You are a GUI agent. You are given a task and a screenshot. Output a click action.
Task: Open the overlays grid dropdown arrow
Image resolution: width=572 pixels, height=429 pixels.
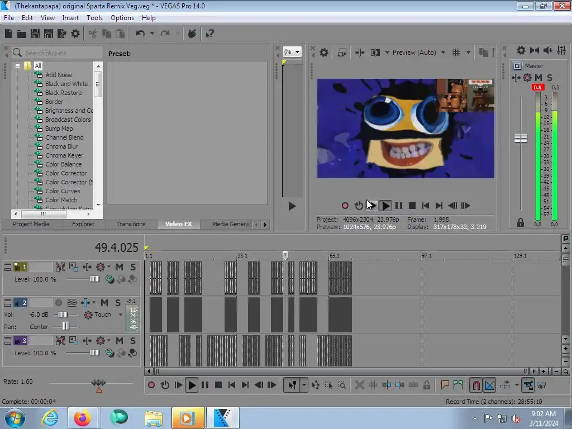click(x=469, y=53)
